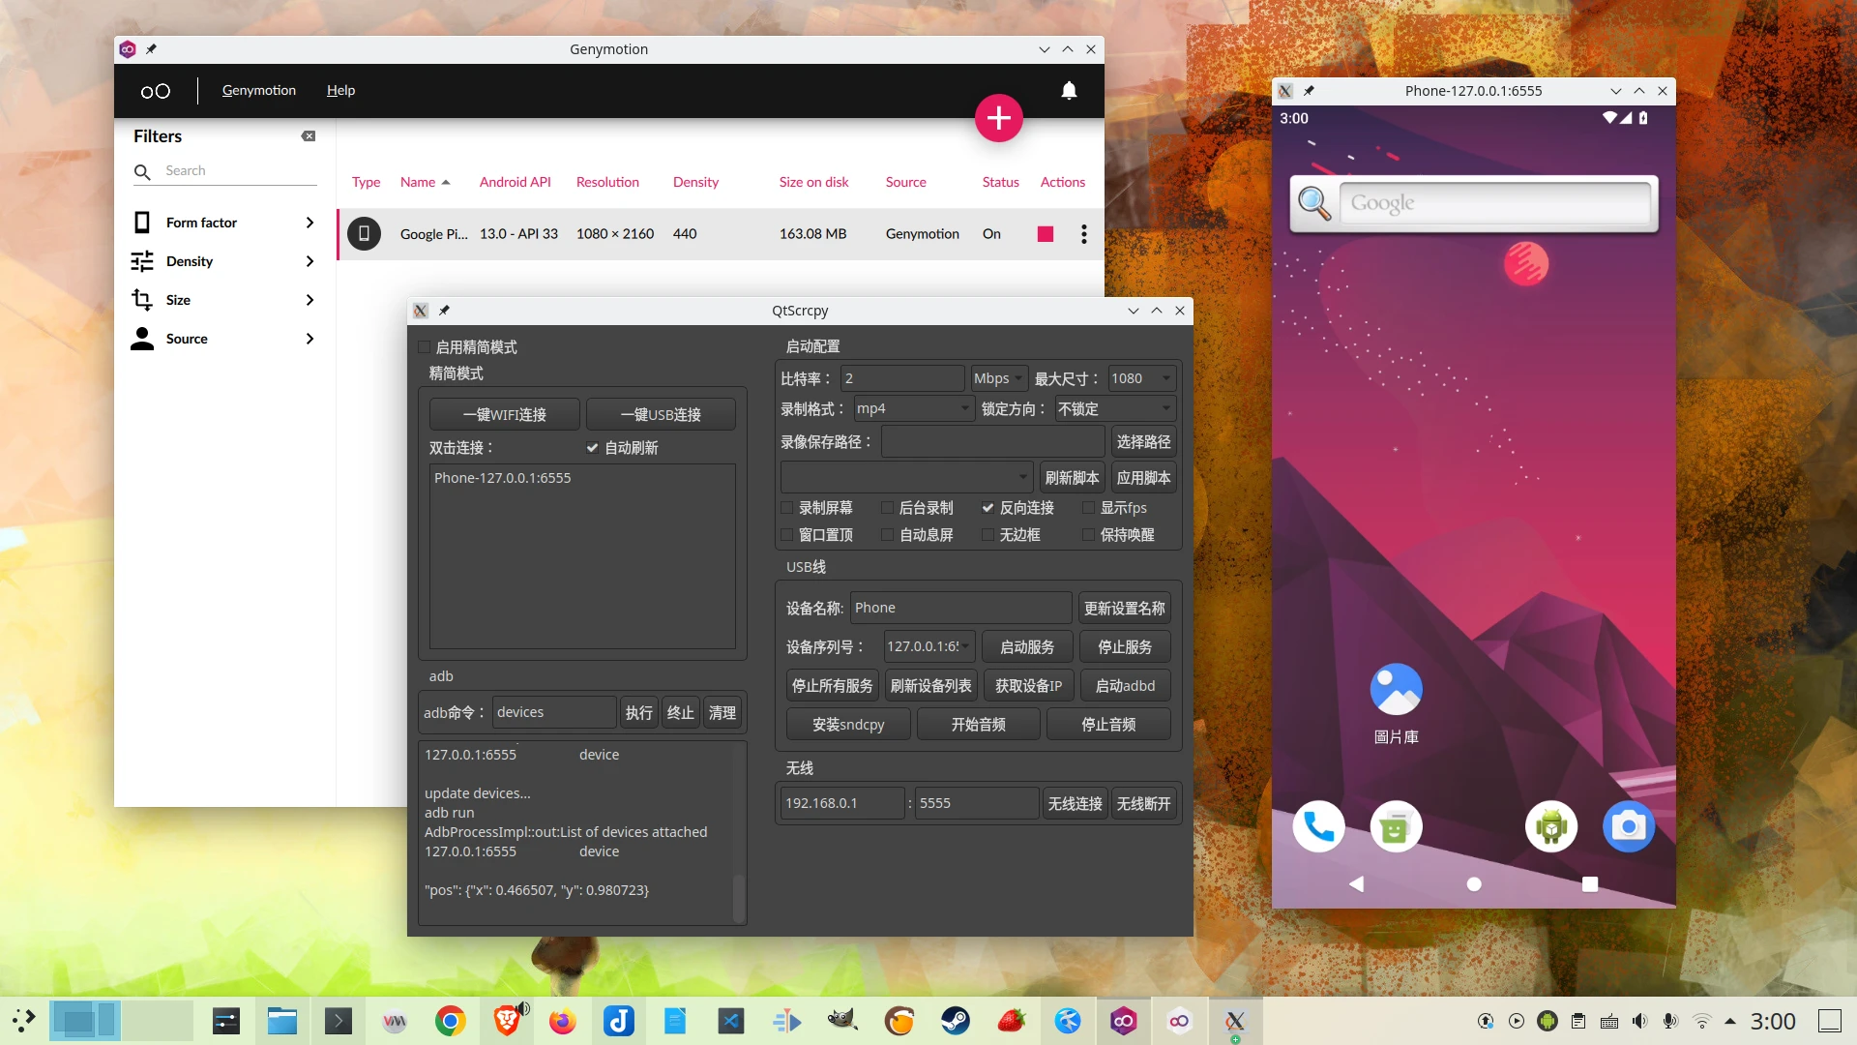Screen dimensions: 1857x1045
Task: Open the 录制格式 mp4 dropdown
Action: pyautogui.click(x=912, y=408)
